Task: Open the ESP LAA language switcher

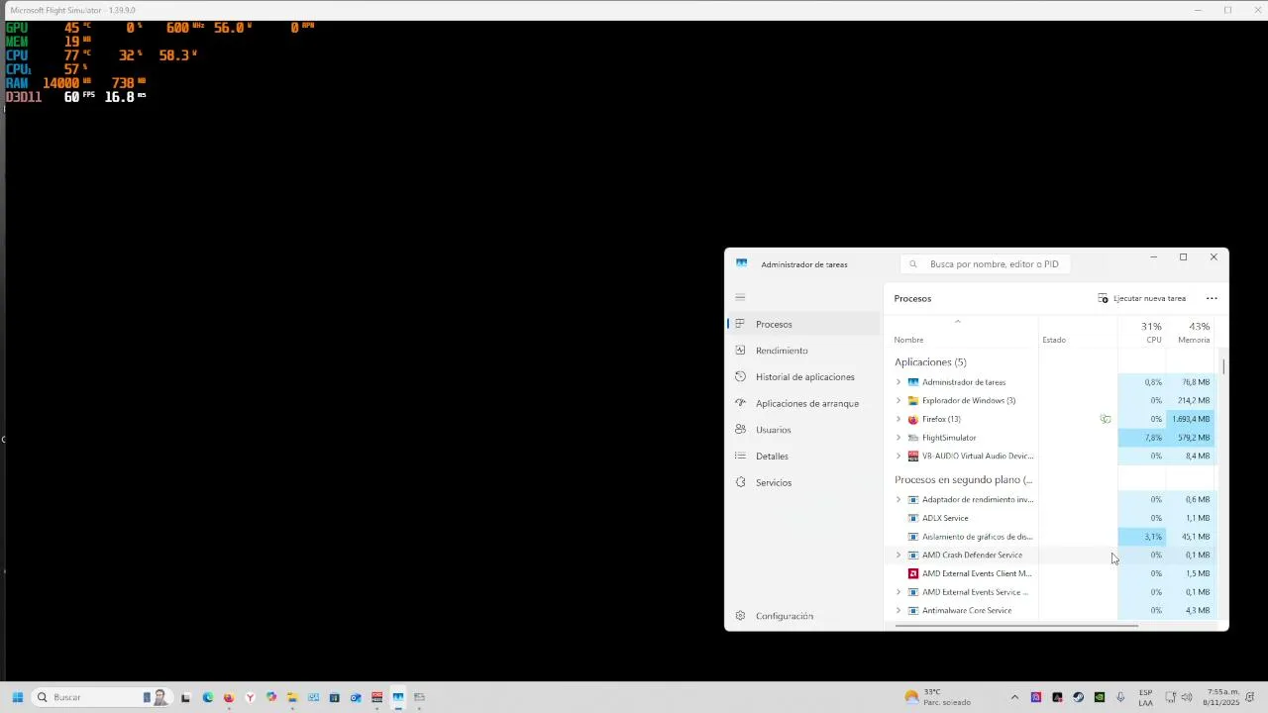Action: [1145, 697]
